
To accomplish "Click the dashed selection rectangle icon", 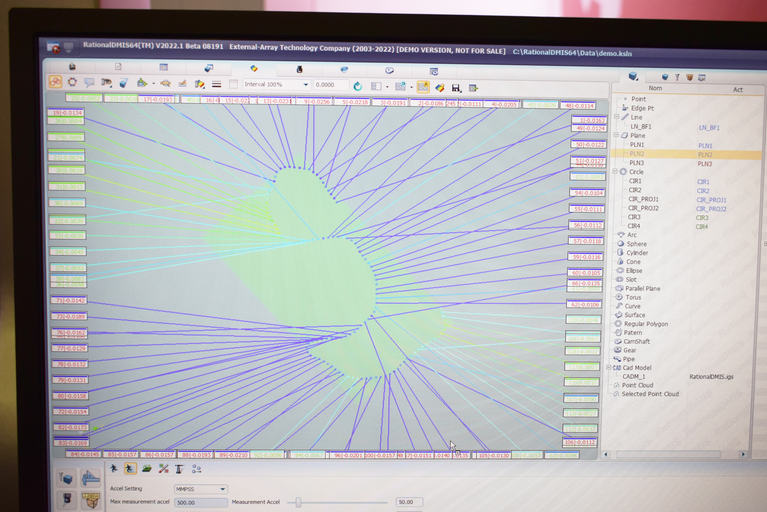I will [233, 84].
